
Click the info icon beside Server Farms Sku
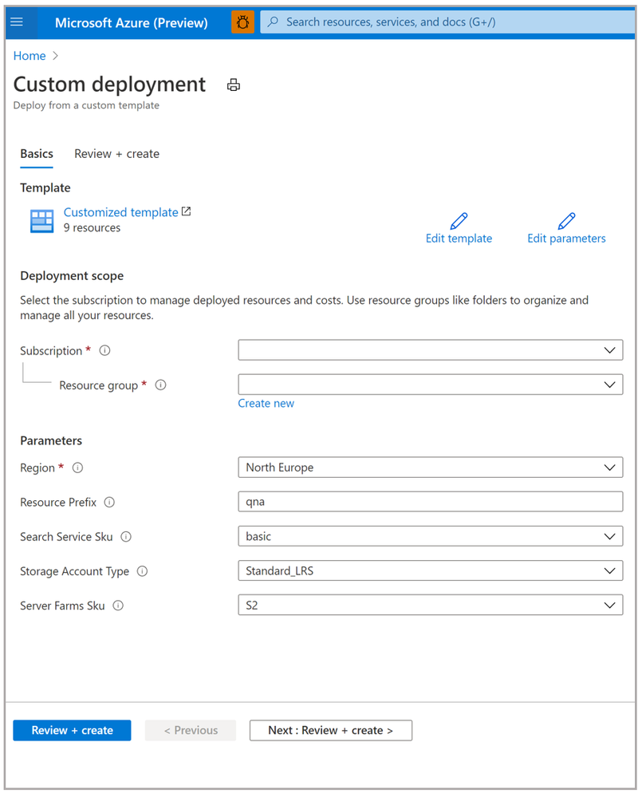coord(118,606)
